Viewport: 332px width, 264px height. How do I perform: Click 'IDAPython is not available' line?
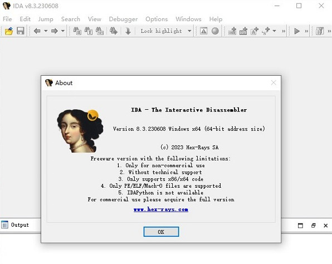[160, 193]
